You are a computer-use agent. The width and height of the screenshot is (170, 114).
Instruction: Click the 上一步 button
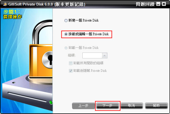(x=83, y=106)
